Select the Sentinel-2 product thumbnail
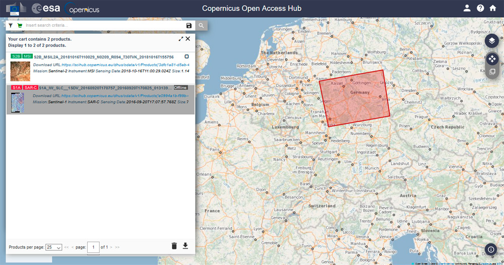This screenshot has width=504, height=265. click(x=20, y=71)
